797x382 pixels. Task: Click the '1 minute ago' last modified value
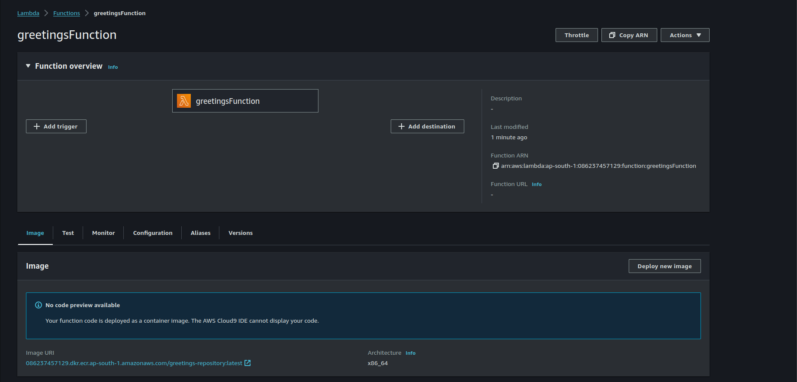point(509,137)
